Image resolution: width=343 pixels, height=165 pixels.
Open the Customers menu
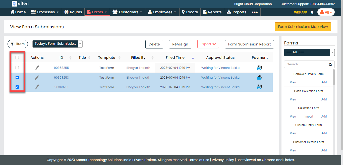127,12
